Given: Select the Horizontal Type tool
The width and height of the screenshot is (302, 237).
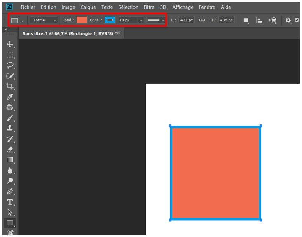Looking at the screenshot, I should [x=10, y=202].
